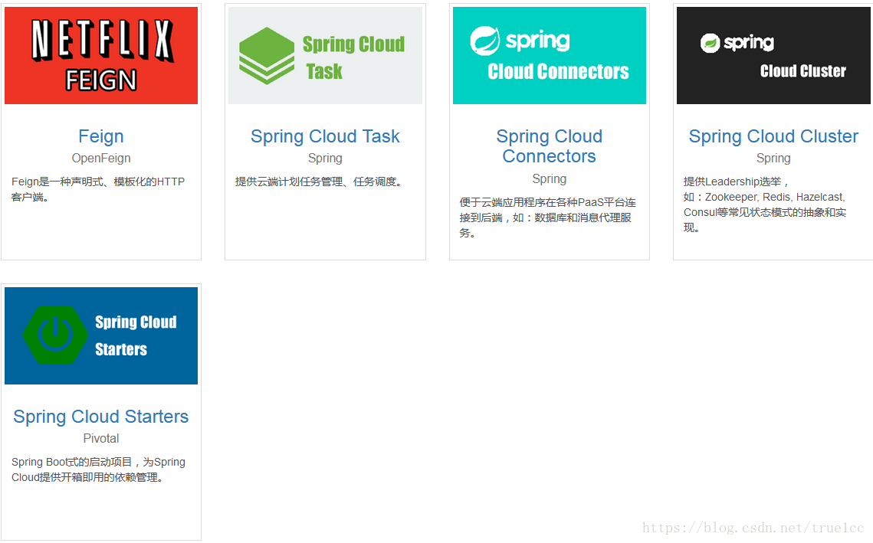The image size is (873, 543).
Task: Open the Spring Cloud Connectors teal banner
Action: coord(549,55)
